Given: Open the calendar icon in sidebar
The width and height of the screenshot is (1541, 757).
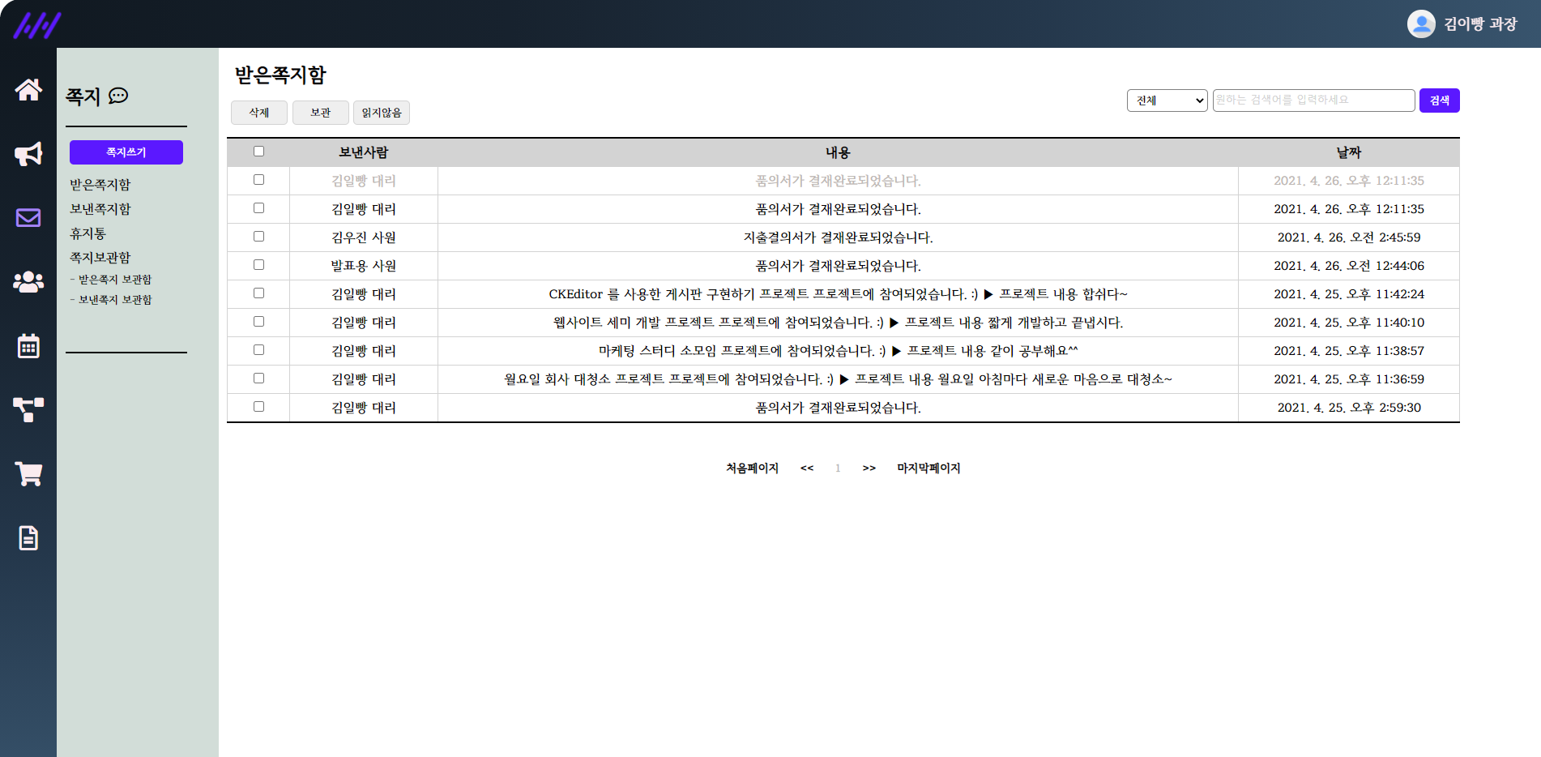Looking at the screenshot, I should (28, 346).
